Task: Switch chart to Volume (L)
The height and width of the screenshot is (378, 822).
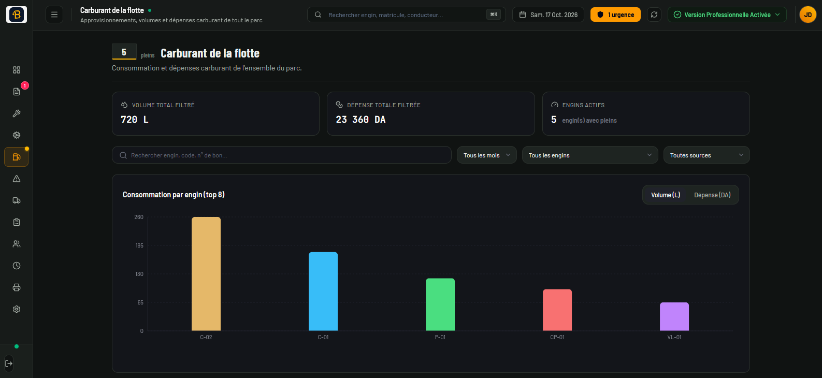Action: pos(666,195)
